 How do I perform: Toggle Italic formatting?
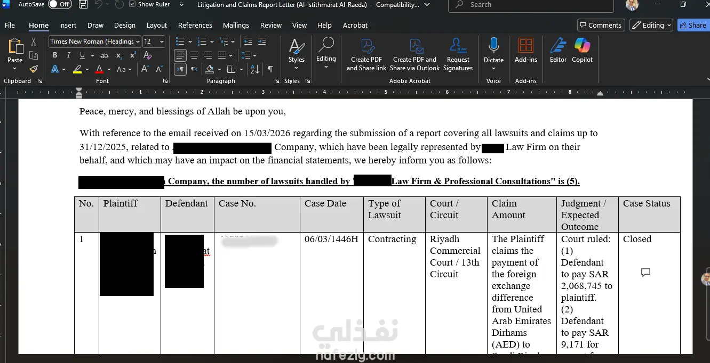68,55
